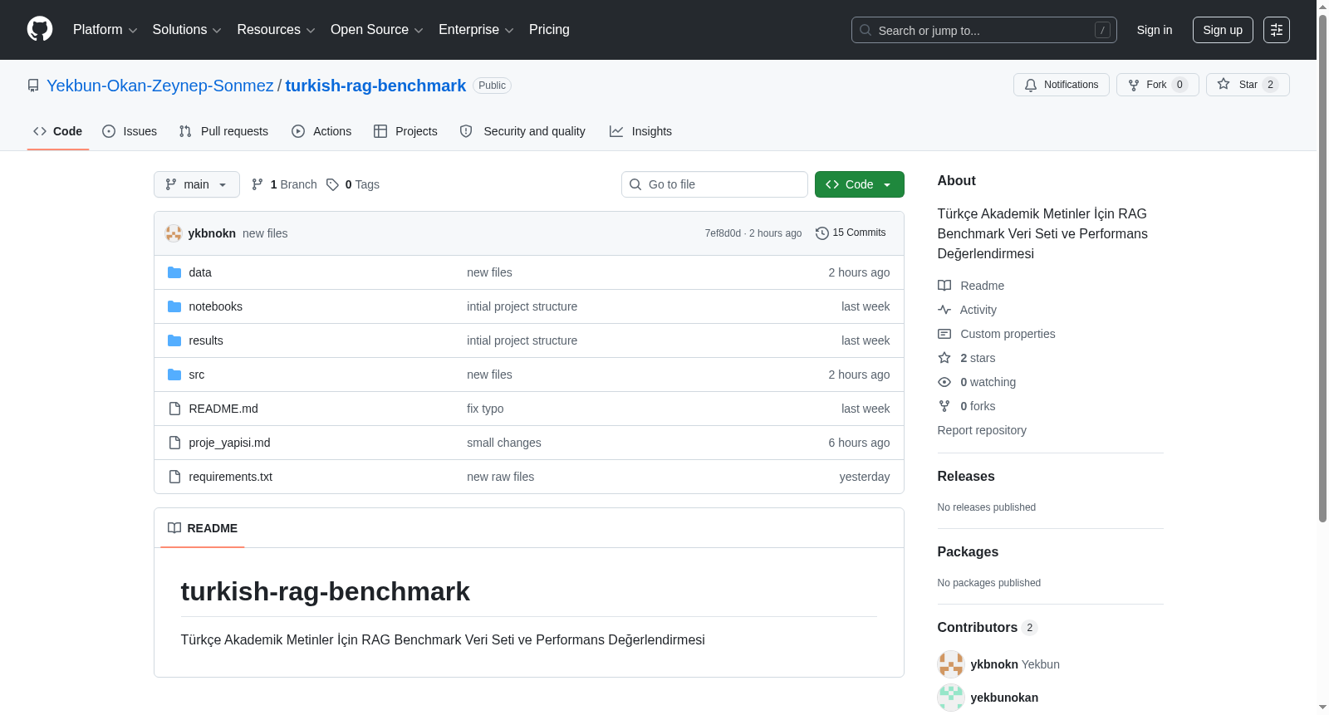Open the Security and quality tab
This screenshot has height=715, width=1329.
point(522,131)
